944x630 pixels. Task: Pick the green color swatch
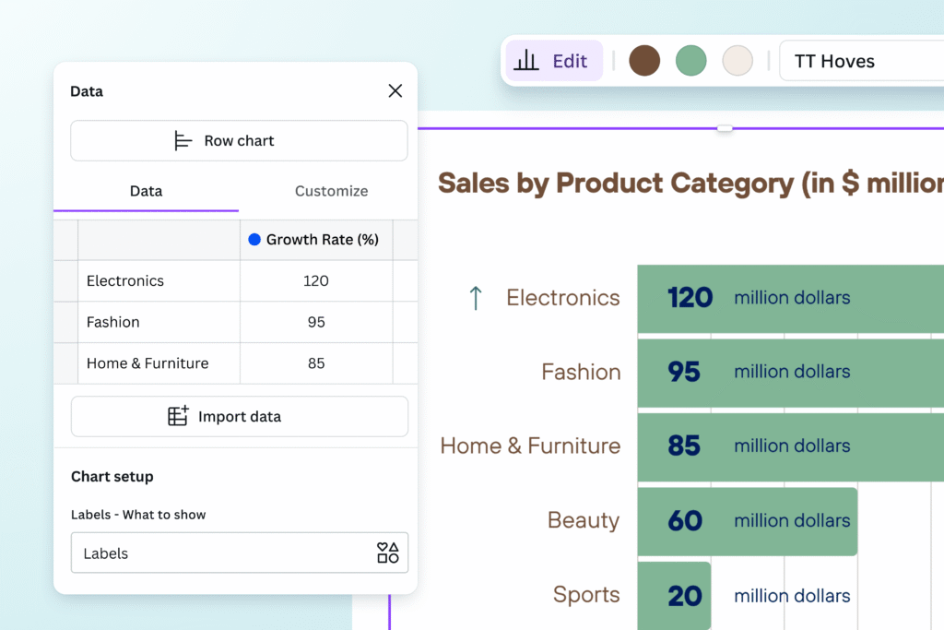[690, 62]
